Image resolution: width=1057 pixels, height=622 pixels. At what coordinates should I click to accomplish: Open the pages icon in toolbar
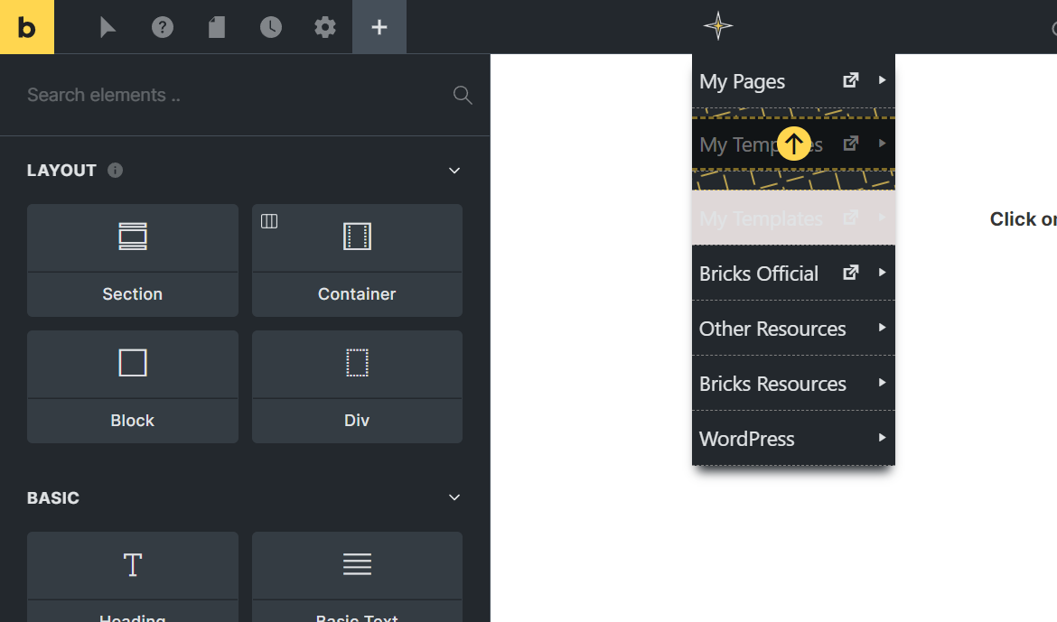(217, 27)
